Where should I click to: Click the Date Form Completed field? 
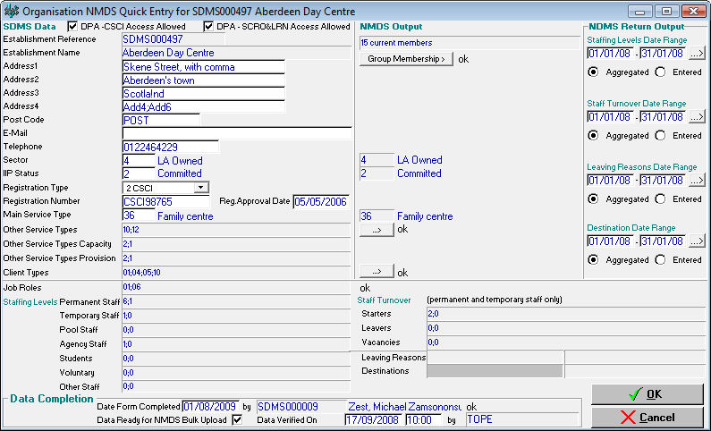coord(210,407)
